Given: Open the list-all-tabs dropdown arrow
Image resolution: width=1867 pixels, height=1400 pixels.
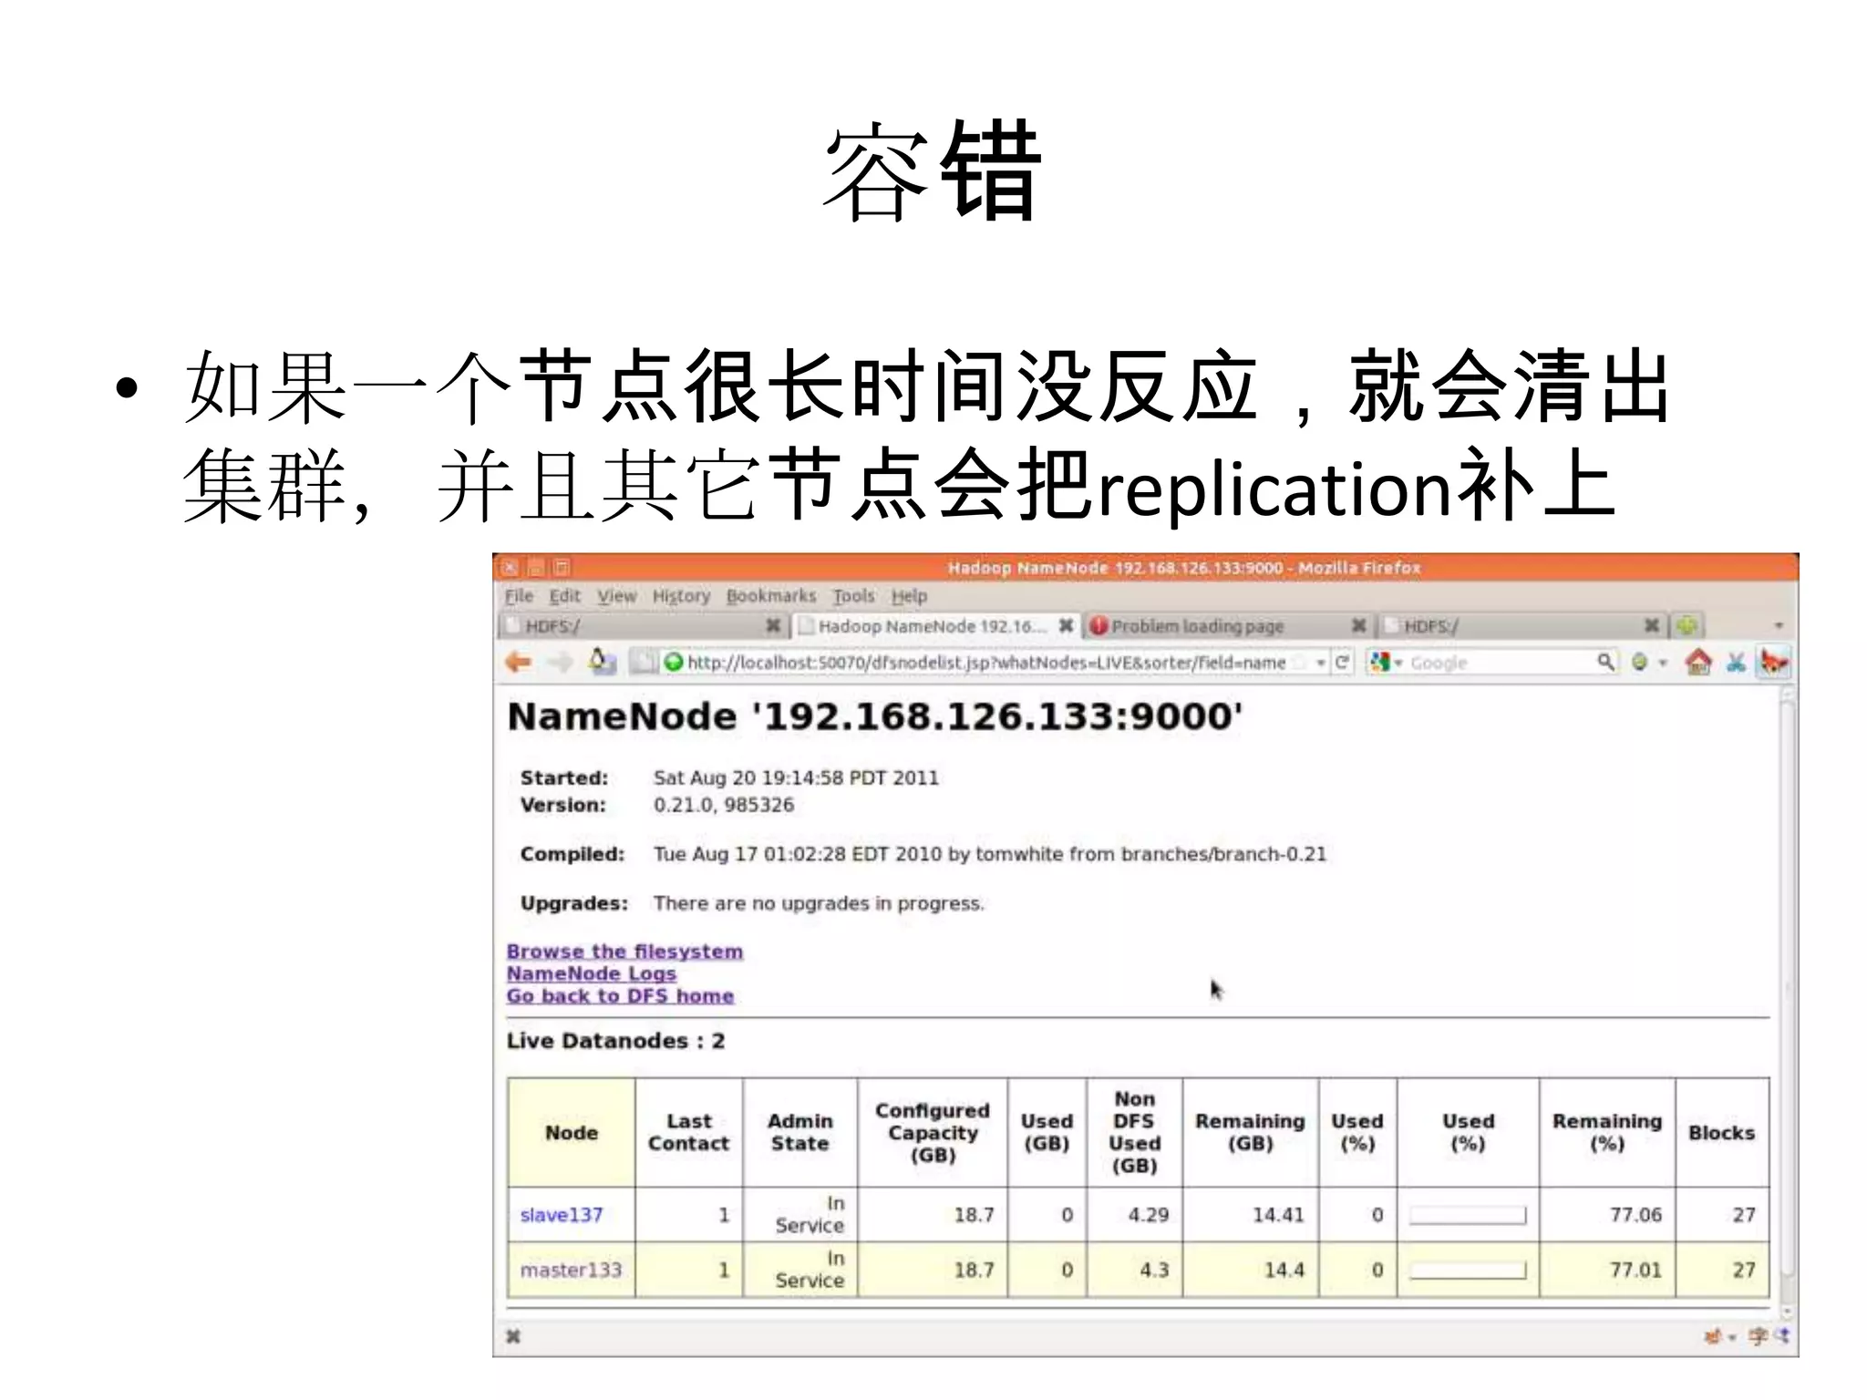Looking at the screenshot, I should [x=1779, y=626].
